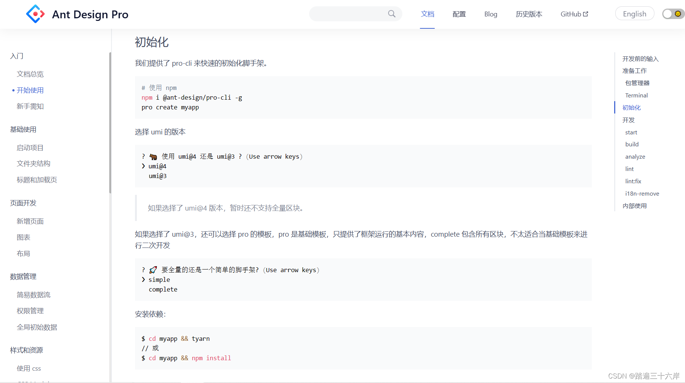The width and height of the screenshot is (685, 383).
Task: Open the Blog page
Action: (x=490, y=14)
